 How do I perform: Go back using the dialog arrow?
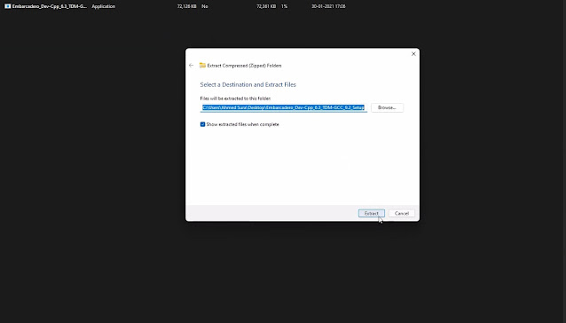coord(192,66)
